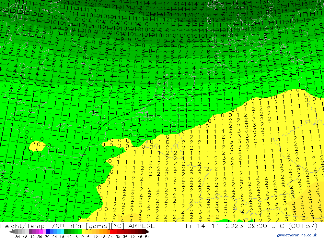Click the cyan legend swatch near -18
The width and height of the screenshot is (324, 238).
62,232
